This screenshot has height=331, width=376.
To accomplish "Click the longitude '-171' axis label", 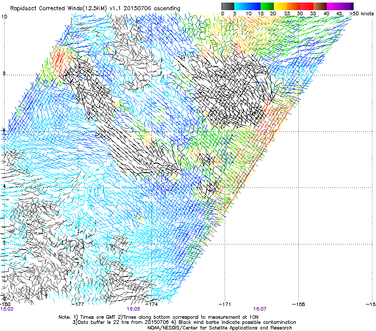I will point(225,304).
